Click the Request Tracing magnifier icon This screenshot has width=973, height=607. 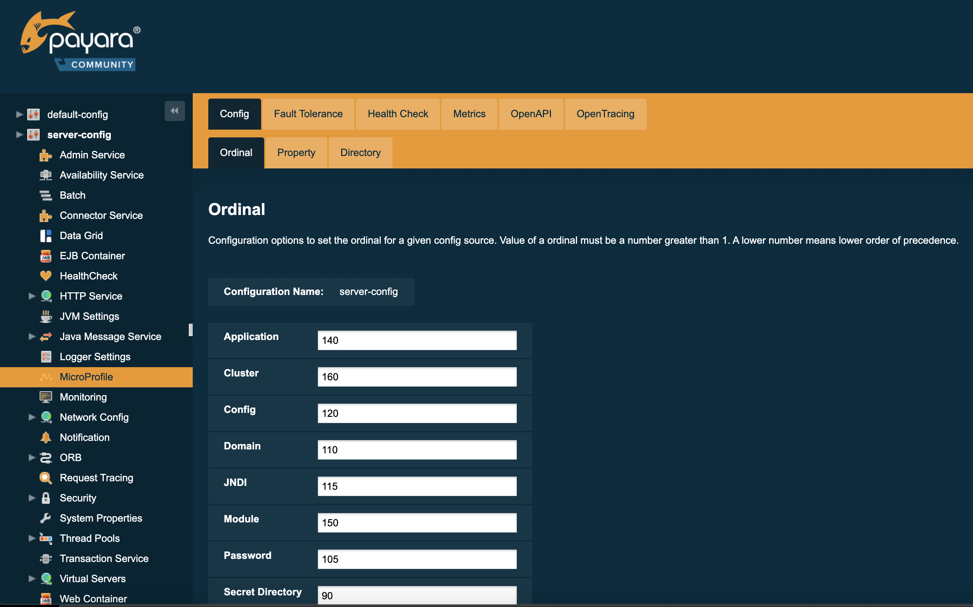(45, 478)
